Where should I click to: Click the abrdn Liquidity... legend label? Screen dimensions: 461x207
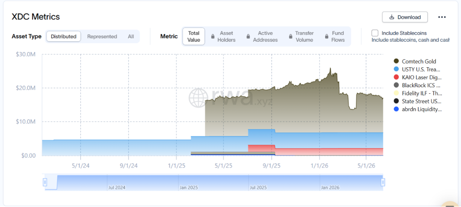[x=421, y=109]
